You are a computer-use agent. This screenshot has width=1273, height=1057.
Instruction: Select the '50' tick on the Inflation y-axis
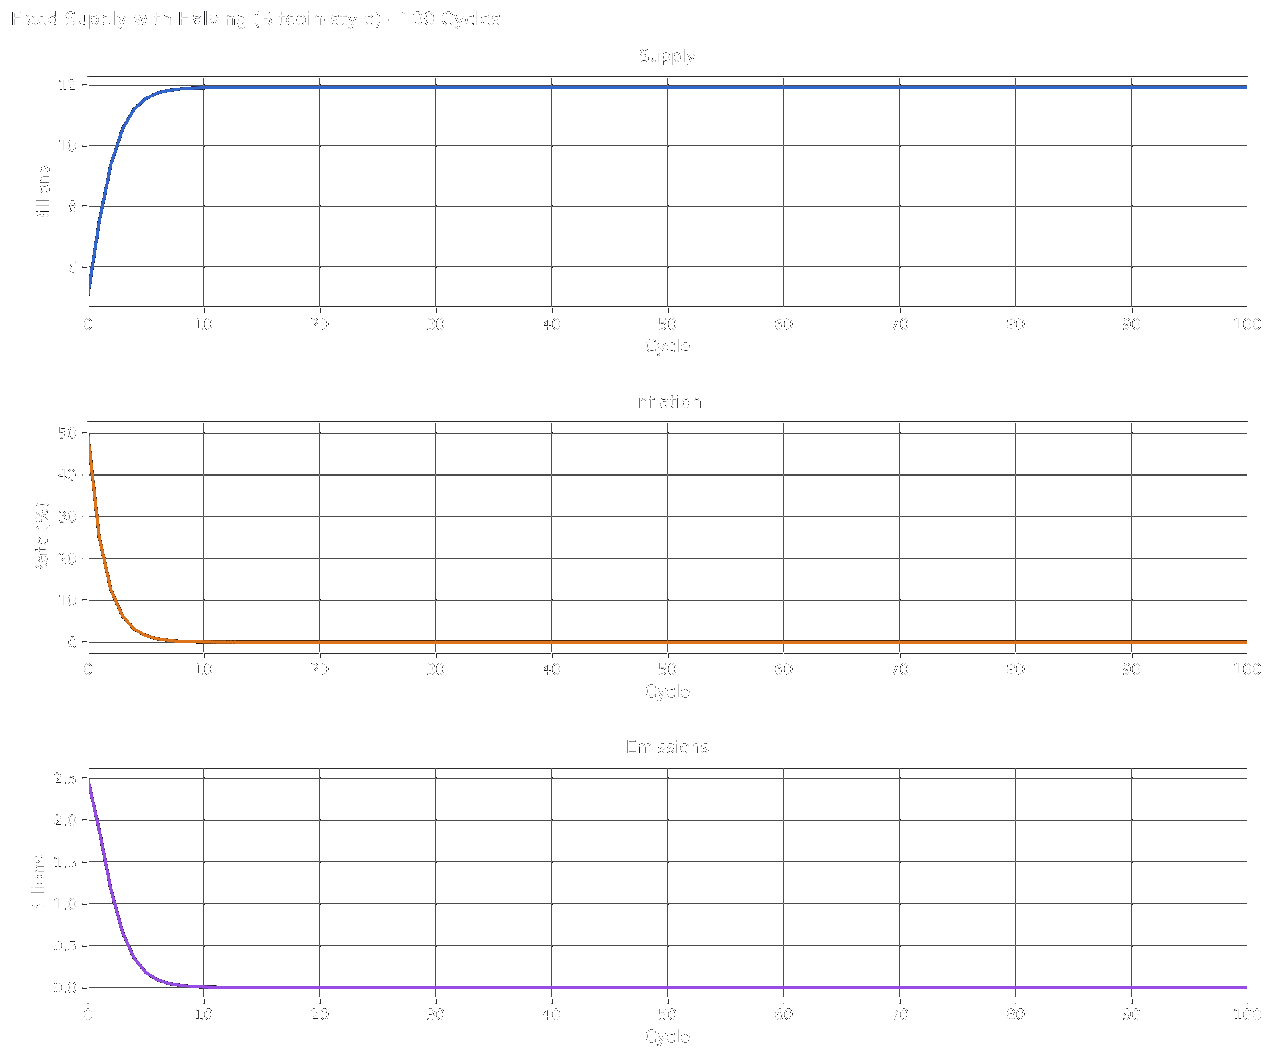pyautogui.click(x=68, y=433)
